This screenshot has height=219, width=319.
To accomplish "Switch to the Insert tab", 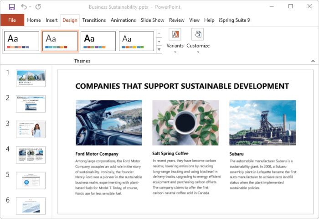I will [51, 20].
